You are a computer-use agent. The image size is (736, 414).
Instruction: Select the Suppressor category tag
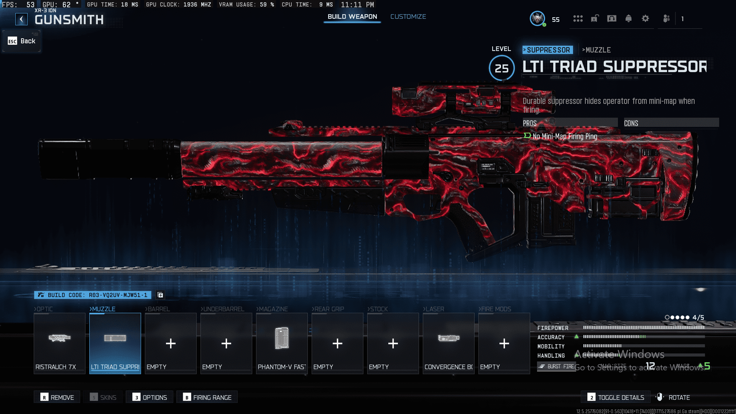point(547,50)
